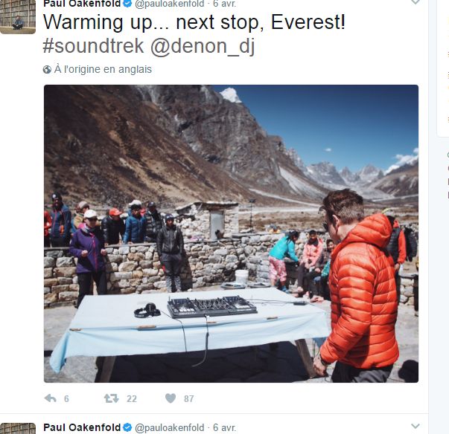This screenshot has width=449, height=434.
Task: Open the avatar on the second Paul Oakenfold tweet
Action: 18,429
